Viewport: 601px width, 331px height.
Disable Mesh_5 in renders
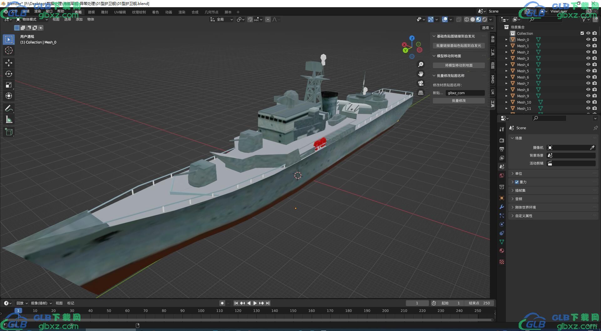(x=594, y=71)
